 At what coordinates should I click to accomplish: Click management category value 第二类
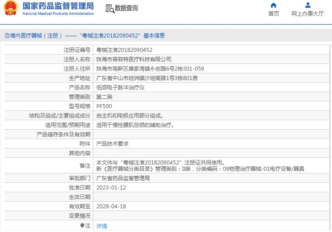(105, 97)
